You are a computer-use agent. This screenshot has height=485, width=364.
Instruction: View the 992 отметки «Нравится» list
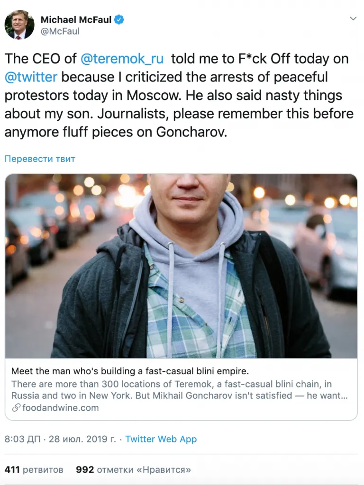click(x=133, y=469)
